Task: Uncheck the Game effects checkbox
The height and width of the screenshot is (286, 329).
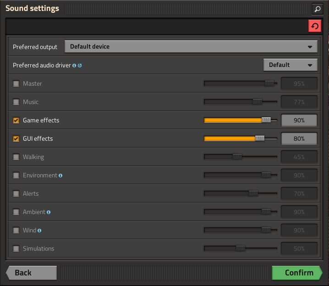Action: pos(16,121)
